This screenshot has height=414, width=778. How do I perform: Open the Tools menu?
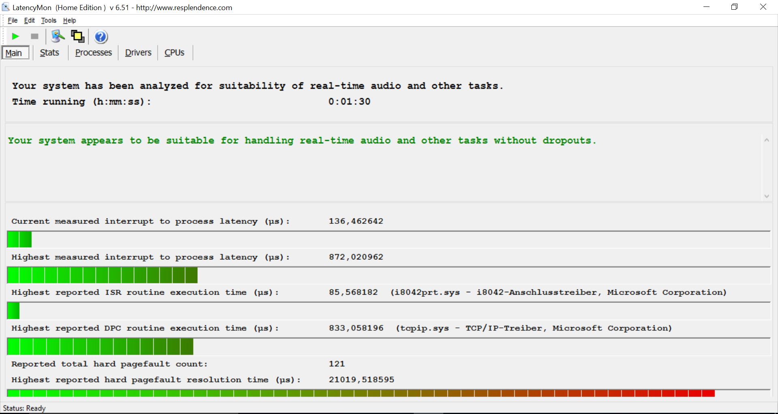[x=49, y=20]
